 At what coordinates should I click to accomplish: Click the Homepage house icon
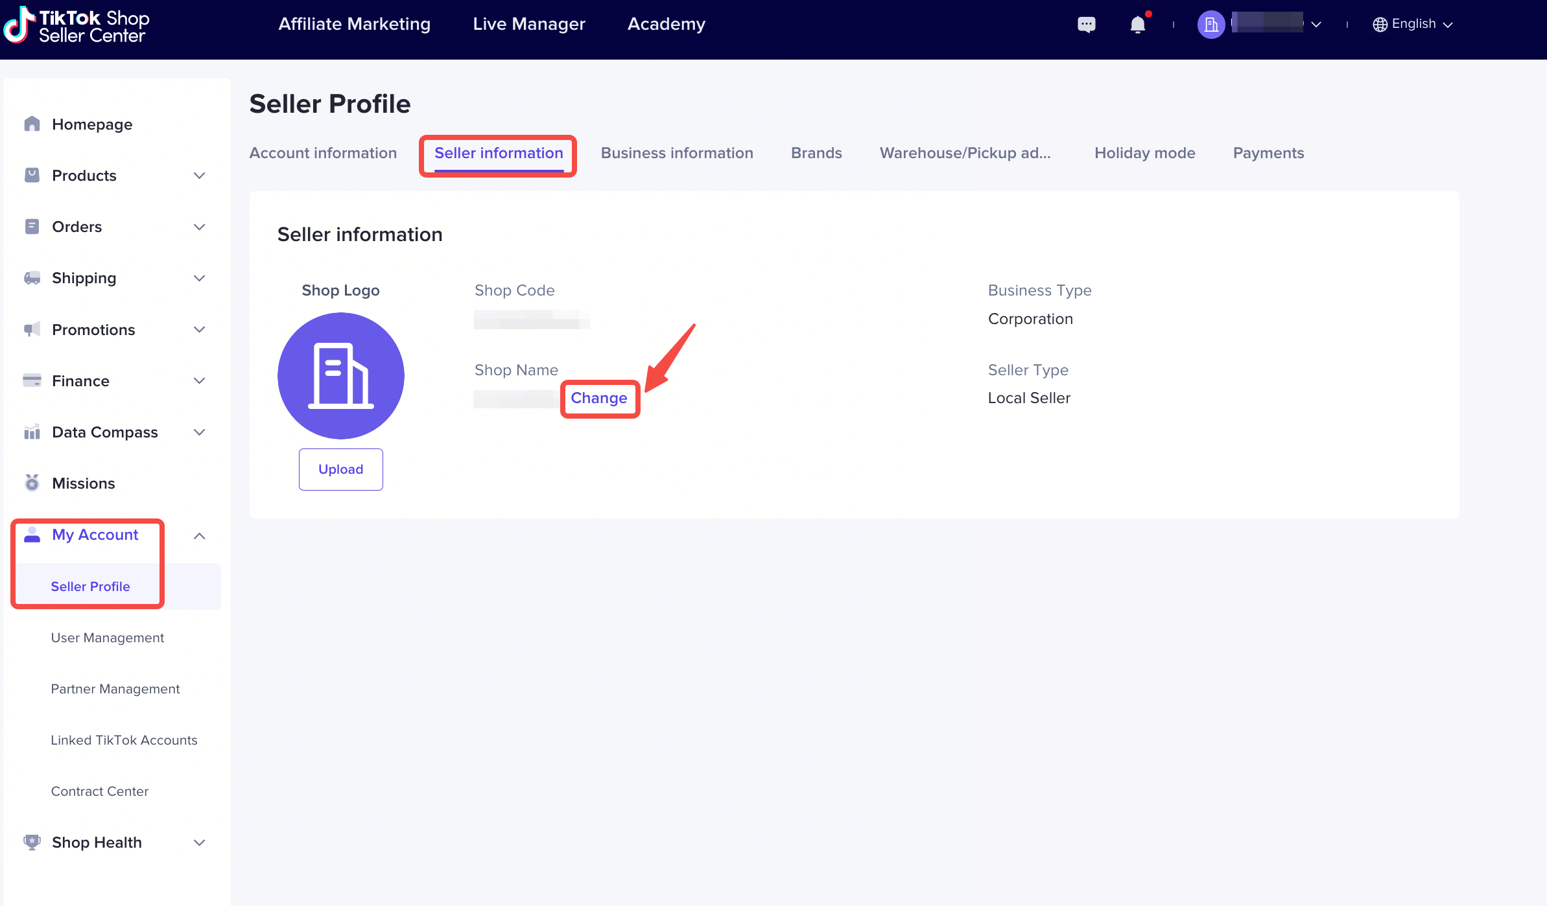point(32,124)
